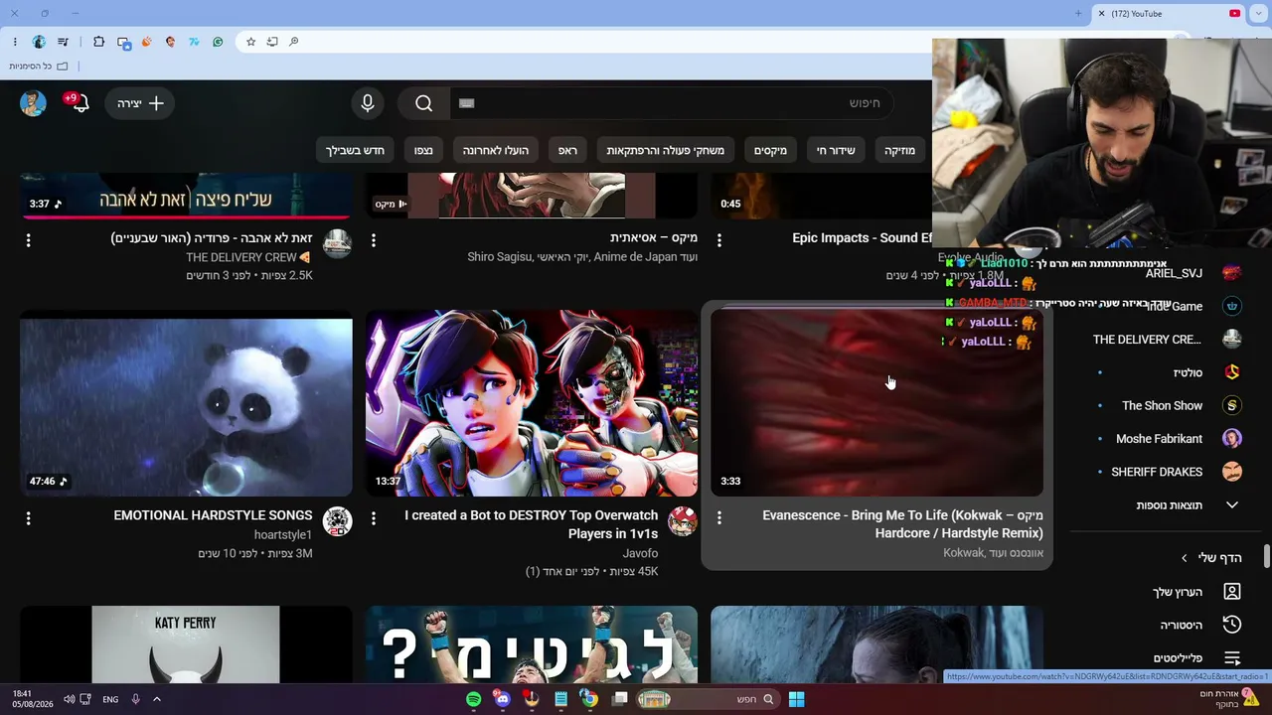Click the YouTube voice search microphone

click(368, 103)
